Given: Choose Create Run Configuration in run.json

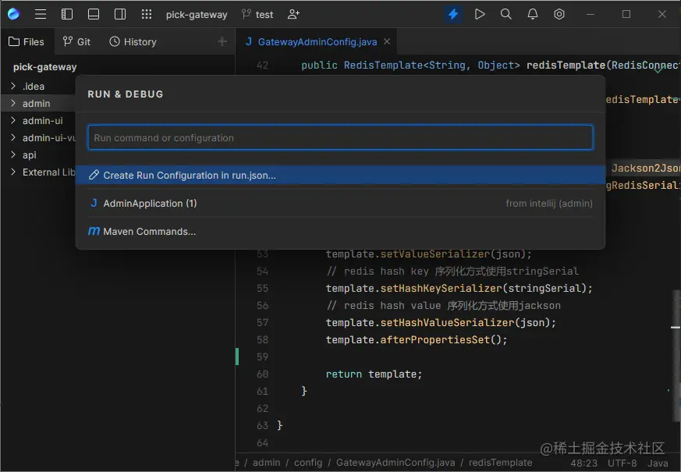Looking at the screenshot, I should (340, 175).
